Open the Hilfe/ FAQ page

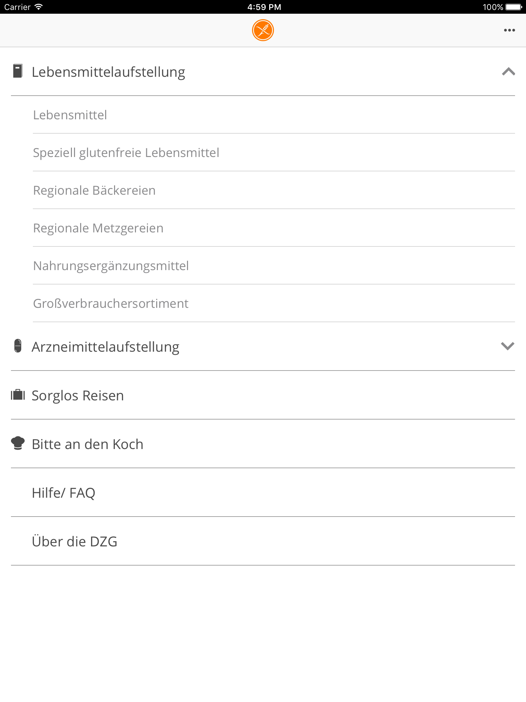[x=64, y=493]
